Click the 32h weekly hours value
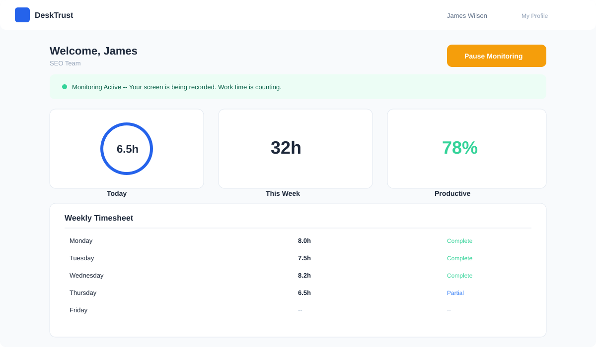The width and height of the screenshot is (596, 347). pyautogui.click(x=286, y=148)
